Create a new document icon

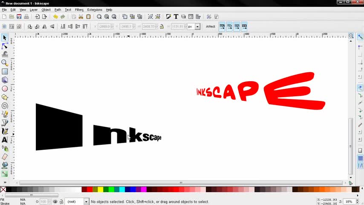[x=4, y=17]
